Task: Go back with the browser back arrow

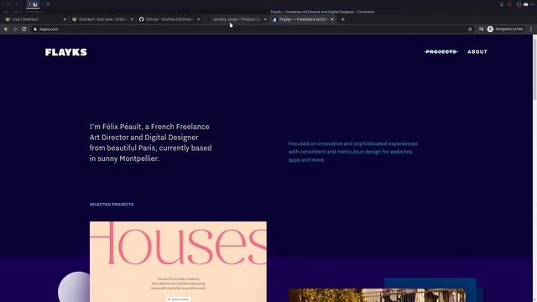Action: point(6,29)
